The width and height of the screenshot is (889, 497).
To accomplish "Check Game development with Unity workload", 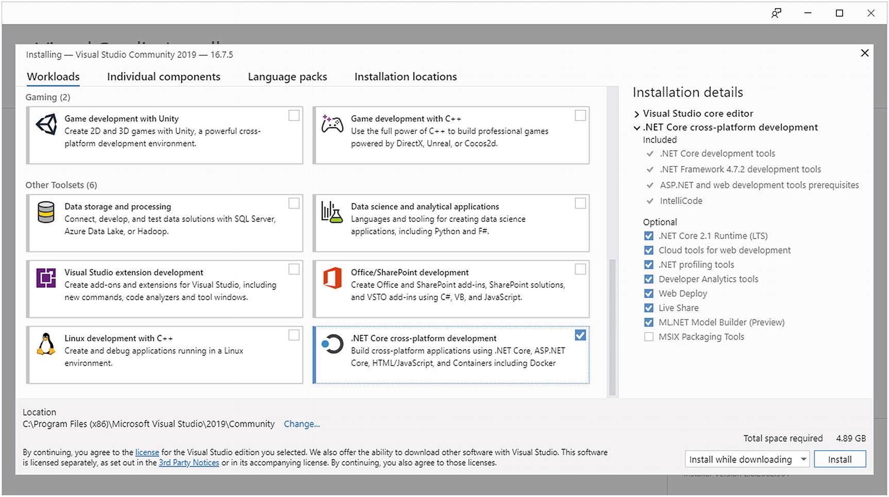I will [294, 115].
